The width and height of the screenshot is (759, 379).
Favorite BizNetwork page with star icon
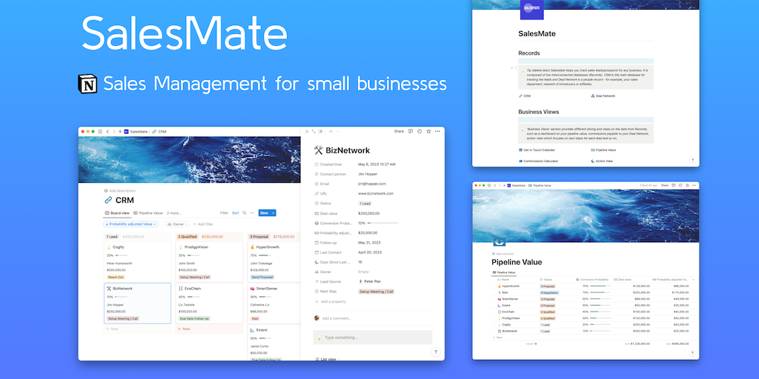pyautogui.click(x=428, y=131)
